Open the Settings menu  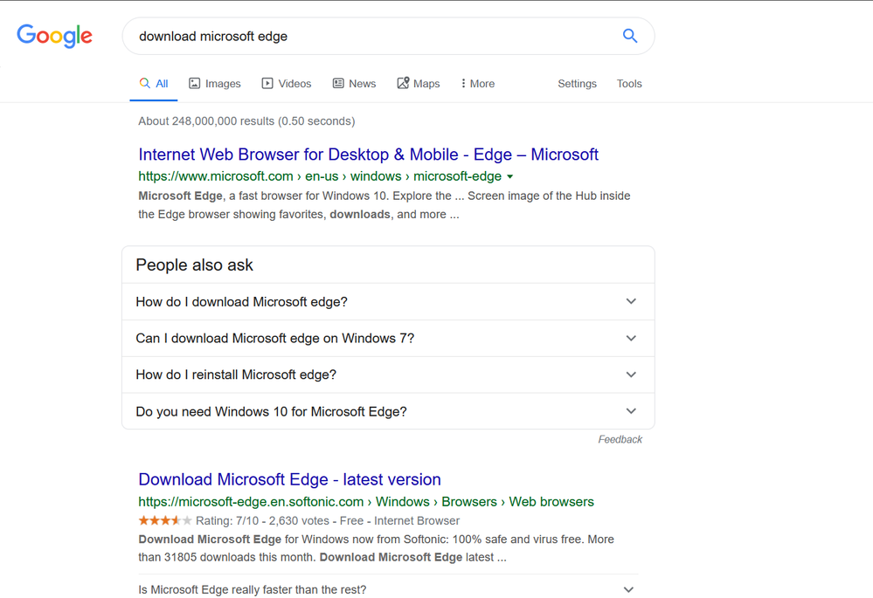click(577, 84)
